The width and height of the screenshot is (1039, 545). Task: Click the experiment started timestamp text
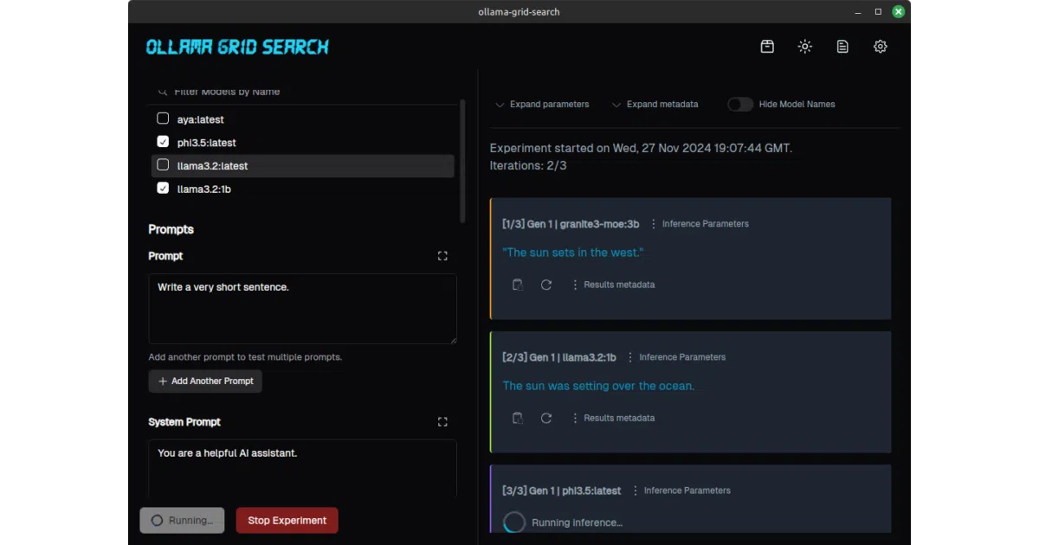tap(641, 148)
